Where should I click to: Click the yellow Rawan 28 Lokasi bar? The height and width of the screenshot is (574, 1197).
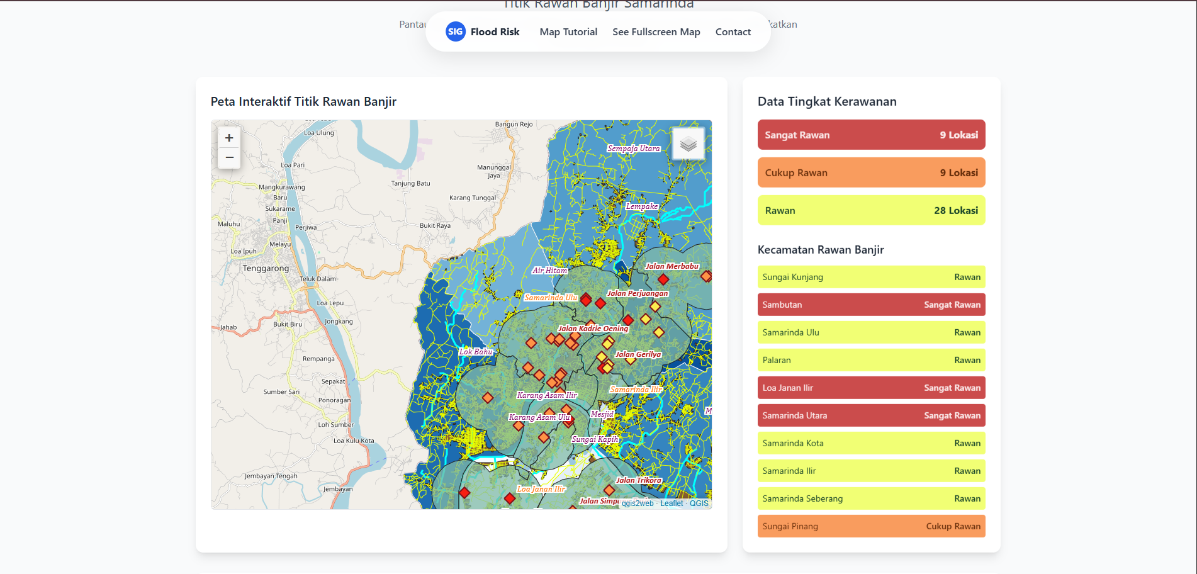pyautogui.click(x=871, y=210)
